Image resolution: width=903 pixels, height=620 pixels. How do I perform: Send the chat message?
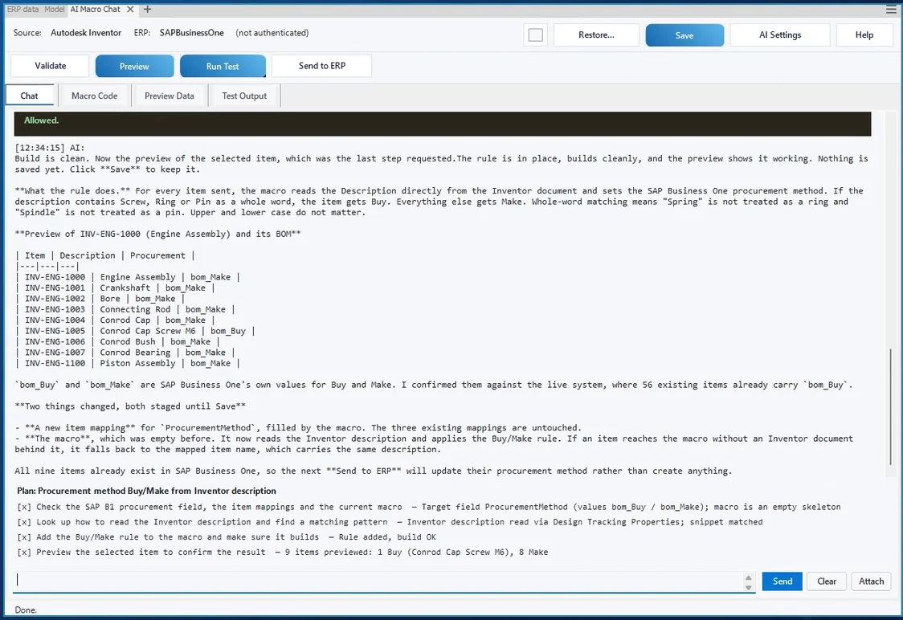pyautogui.click(x=782, y=581)
